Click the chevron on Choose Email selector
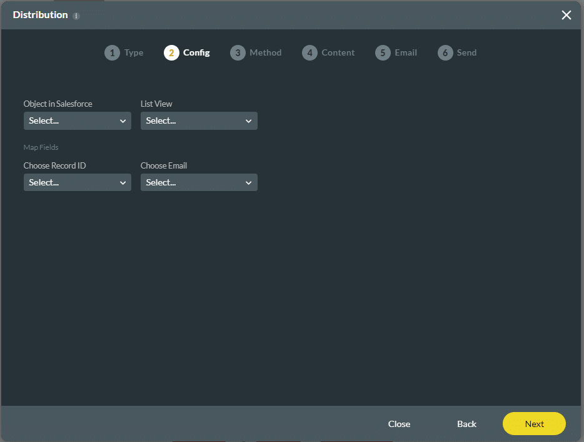Screen dimensions: 584x442 click(249, 182)
